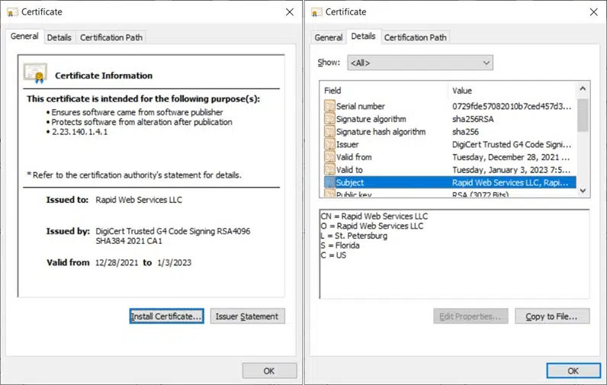
Task: Open the Show dropdown set to <All>
Action: (420, 63)
